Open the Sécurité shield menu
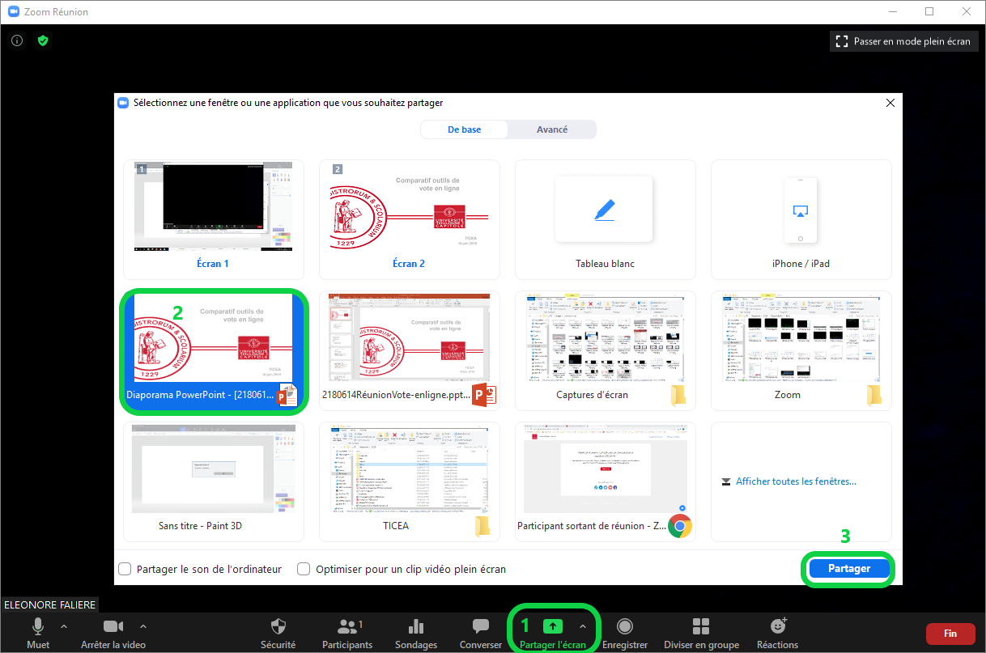 click(x=278, y=626)
